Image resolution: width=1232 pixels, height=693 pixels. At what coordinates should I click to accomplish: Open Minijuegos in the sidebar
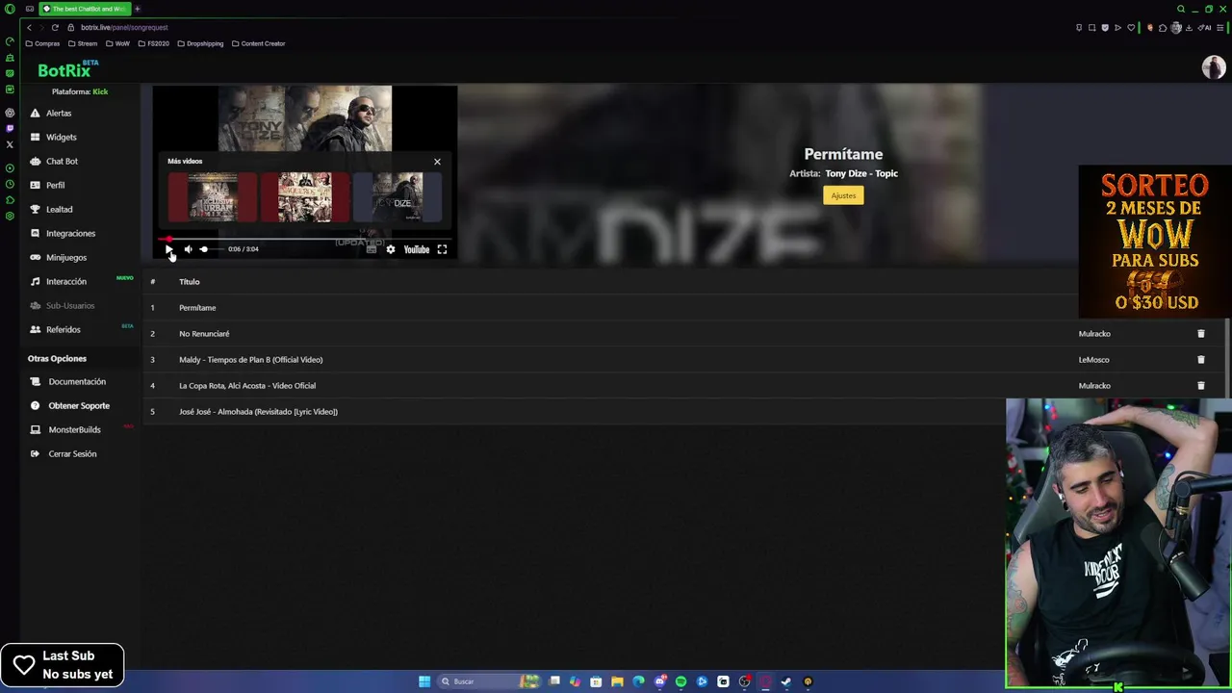click(x=66, y=257)
